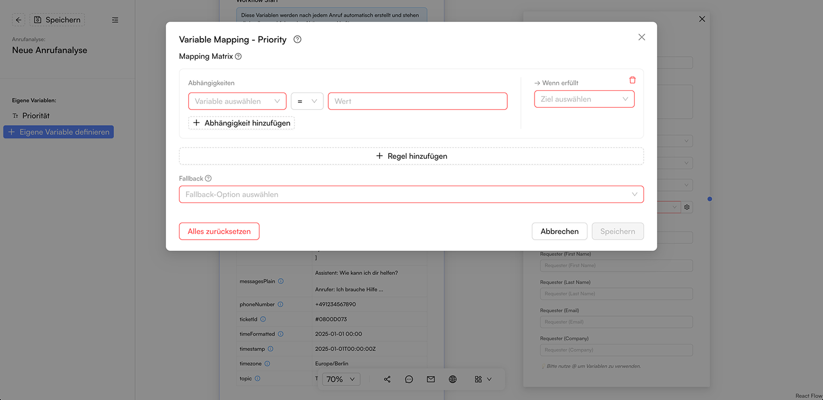
Task: Click the globe icon in bottom toolbar
Action: point(453,379)
